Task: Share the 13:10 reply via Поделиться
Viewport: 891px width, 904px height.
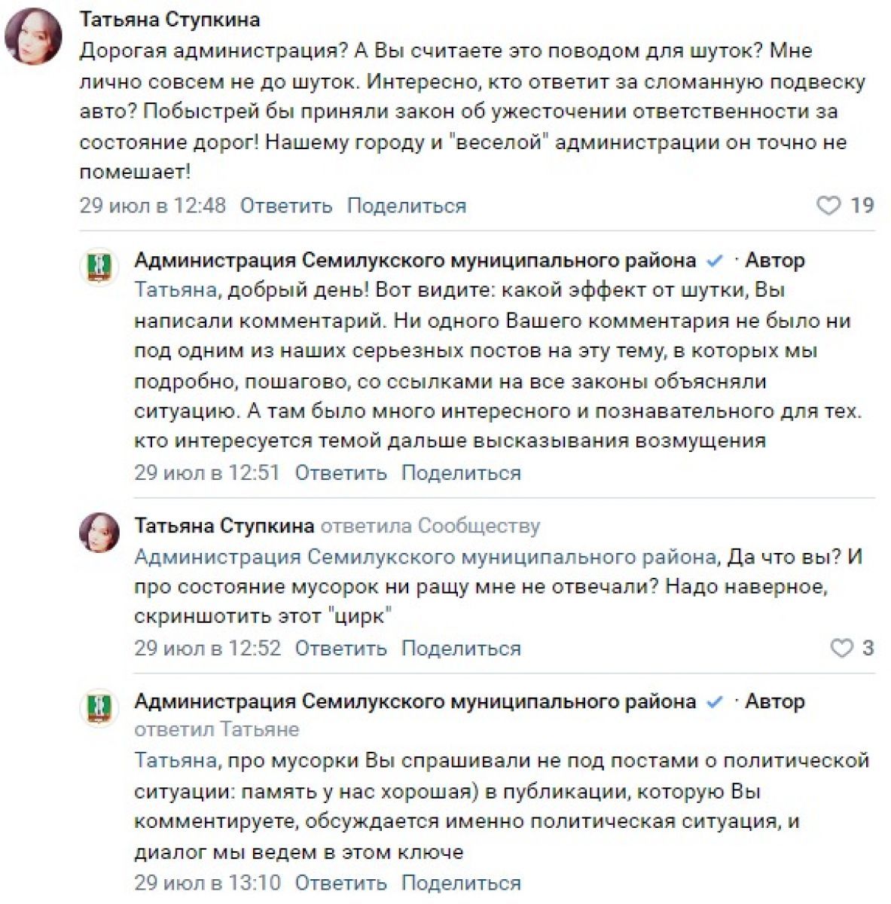Action: [x=461, y=882]
